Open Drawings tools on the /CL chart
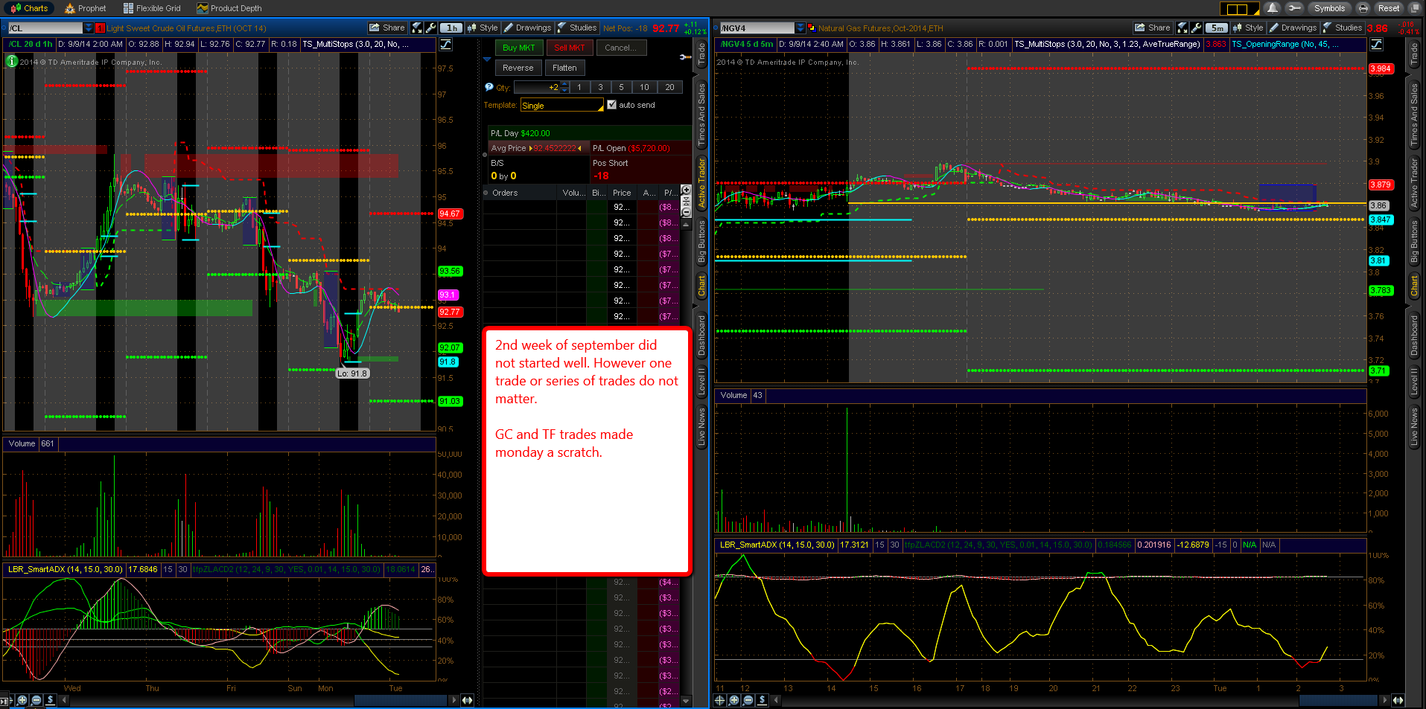 coord(527,28)
